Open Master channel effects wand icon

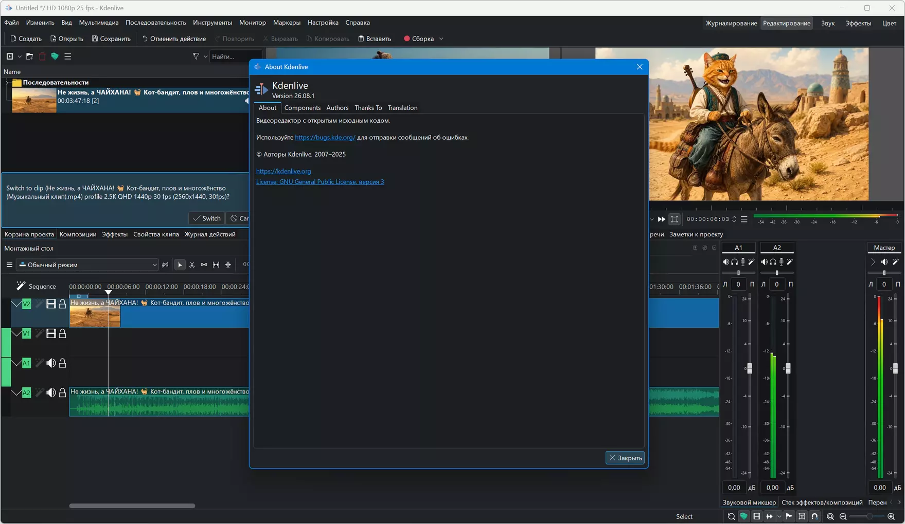point(895,262)
